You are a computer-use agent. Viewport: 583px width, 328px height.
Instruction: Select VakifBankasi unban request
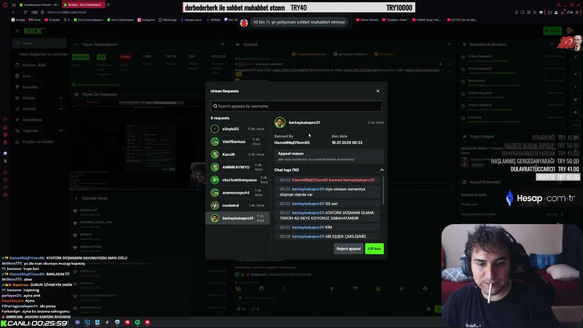coord(237,142)
